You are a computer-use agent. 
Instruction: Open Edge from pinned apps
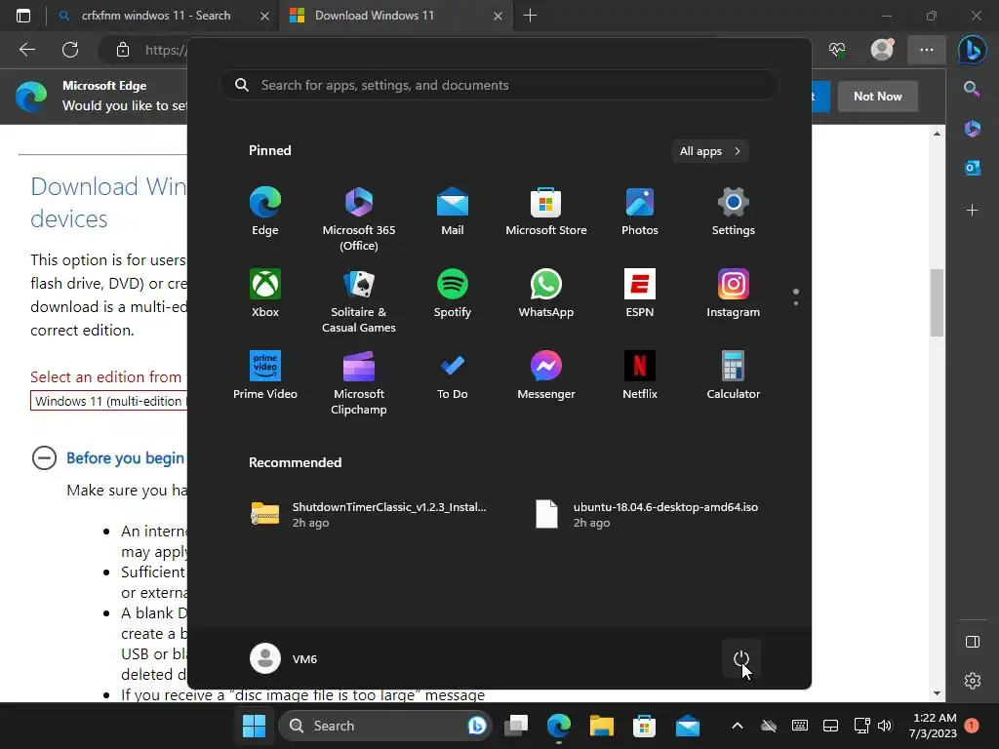pyautogui.click(x=265, y=212)
